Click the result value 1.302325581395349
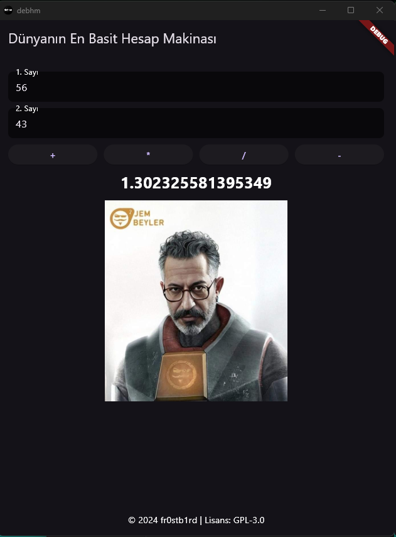Image resolution: width=396 pixels, height=537 pixels. coord(196,183)
